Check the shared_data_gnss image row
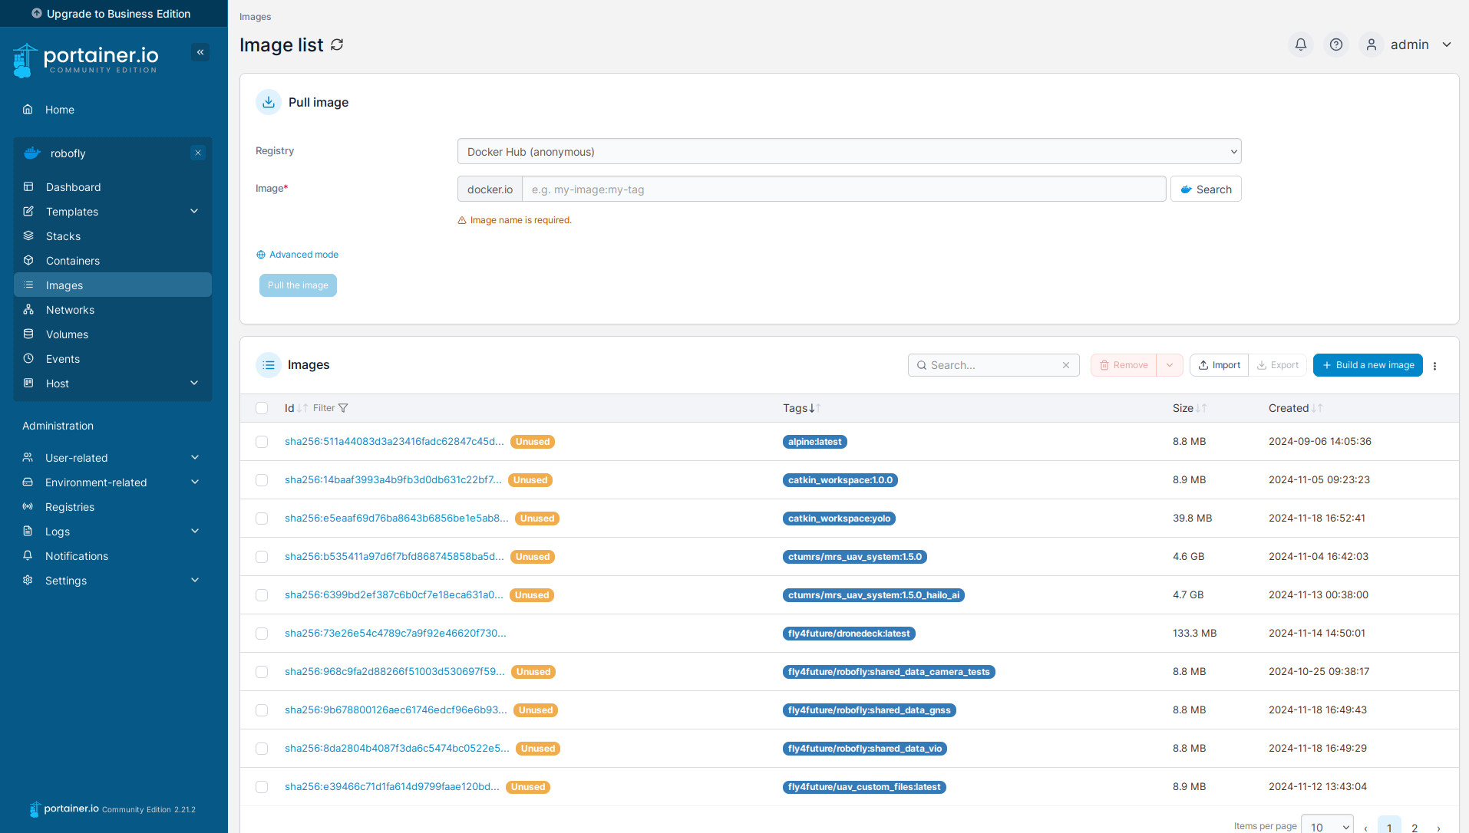 (x=262, y=710)
